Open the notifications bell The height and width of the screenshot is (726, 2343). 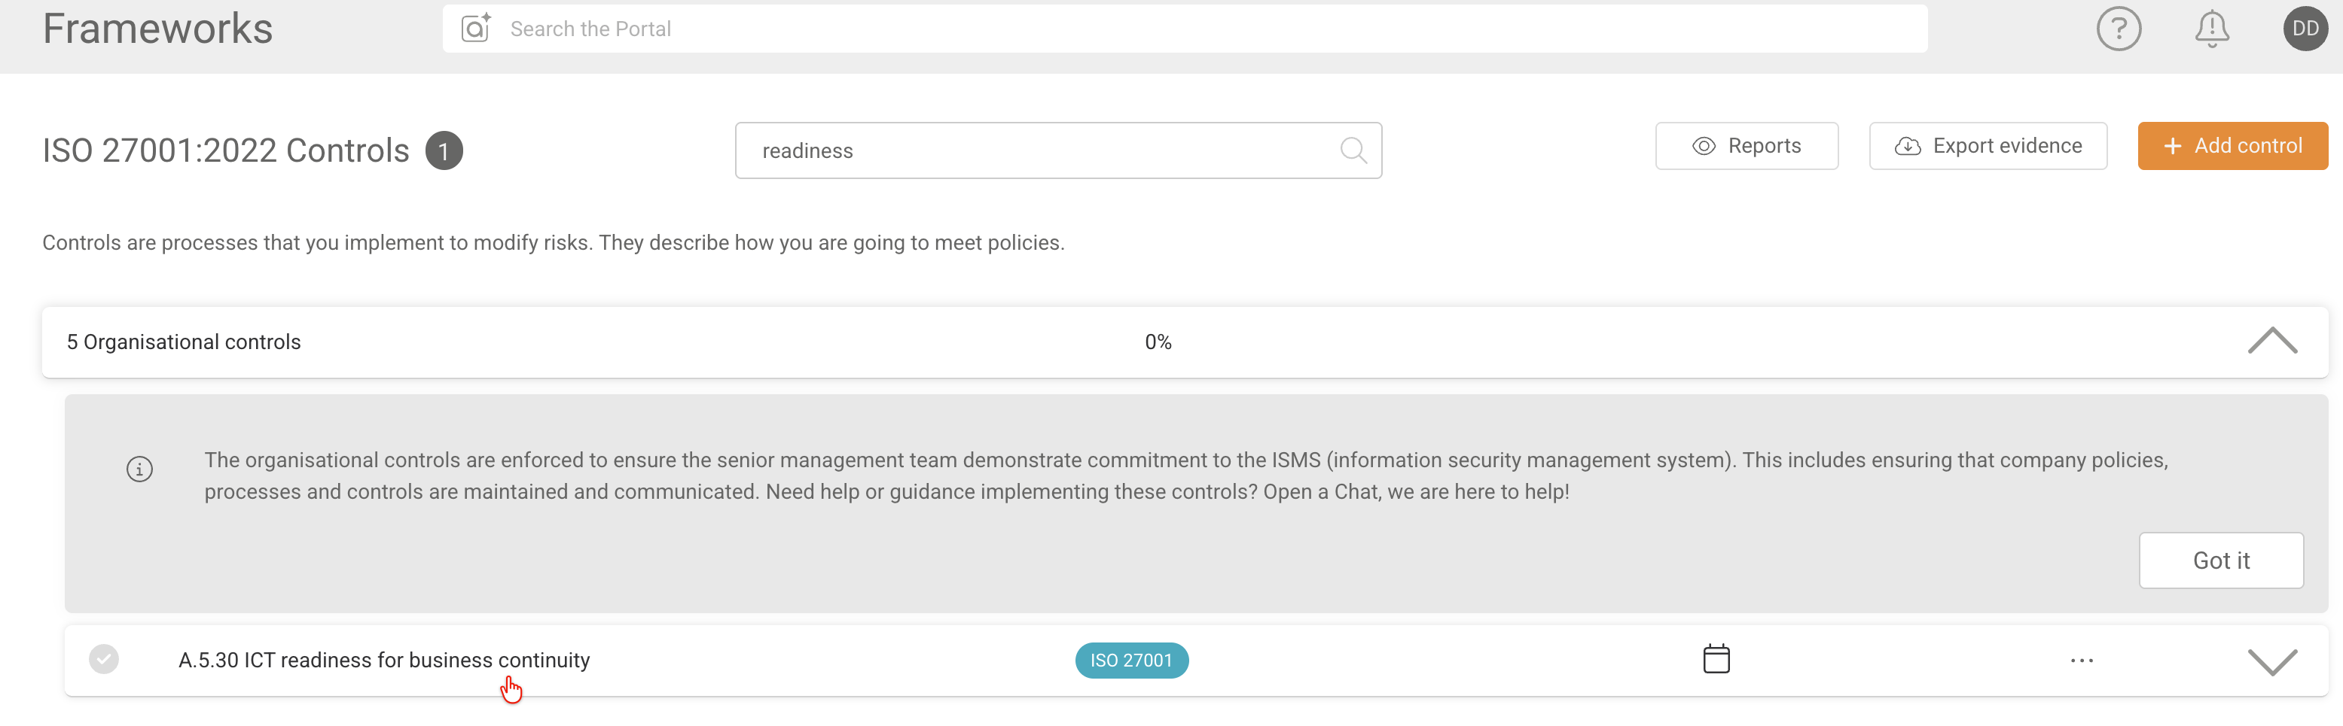[x=2211, y=28]
